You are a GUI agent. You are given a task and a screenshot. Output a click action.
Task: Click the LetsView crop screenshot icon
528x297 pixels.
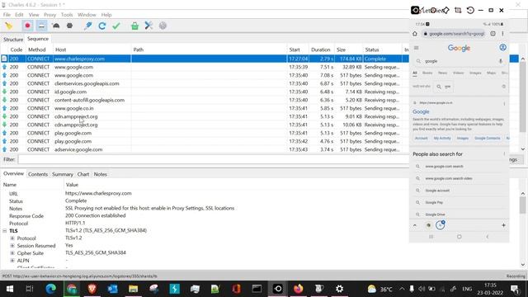click(458, 10)
